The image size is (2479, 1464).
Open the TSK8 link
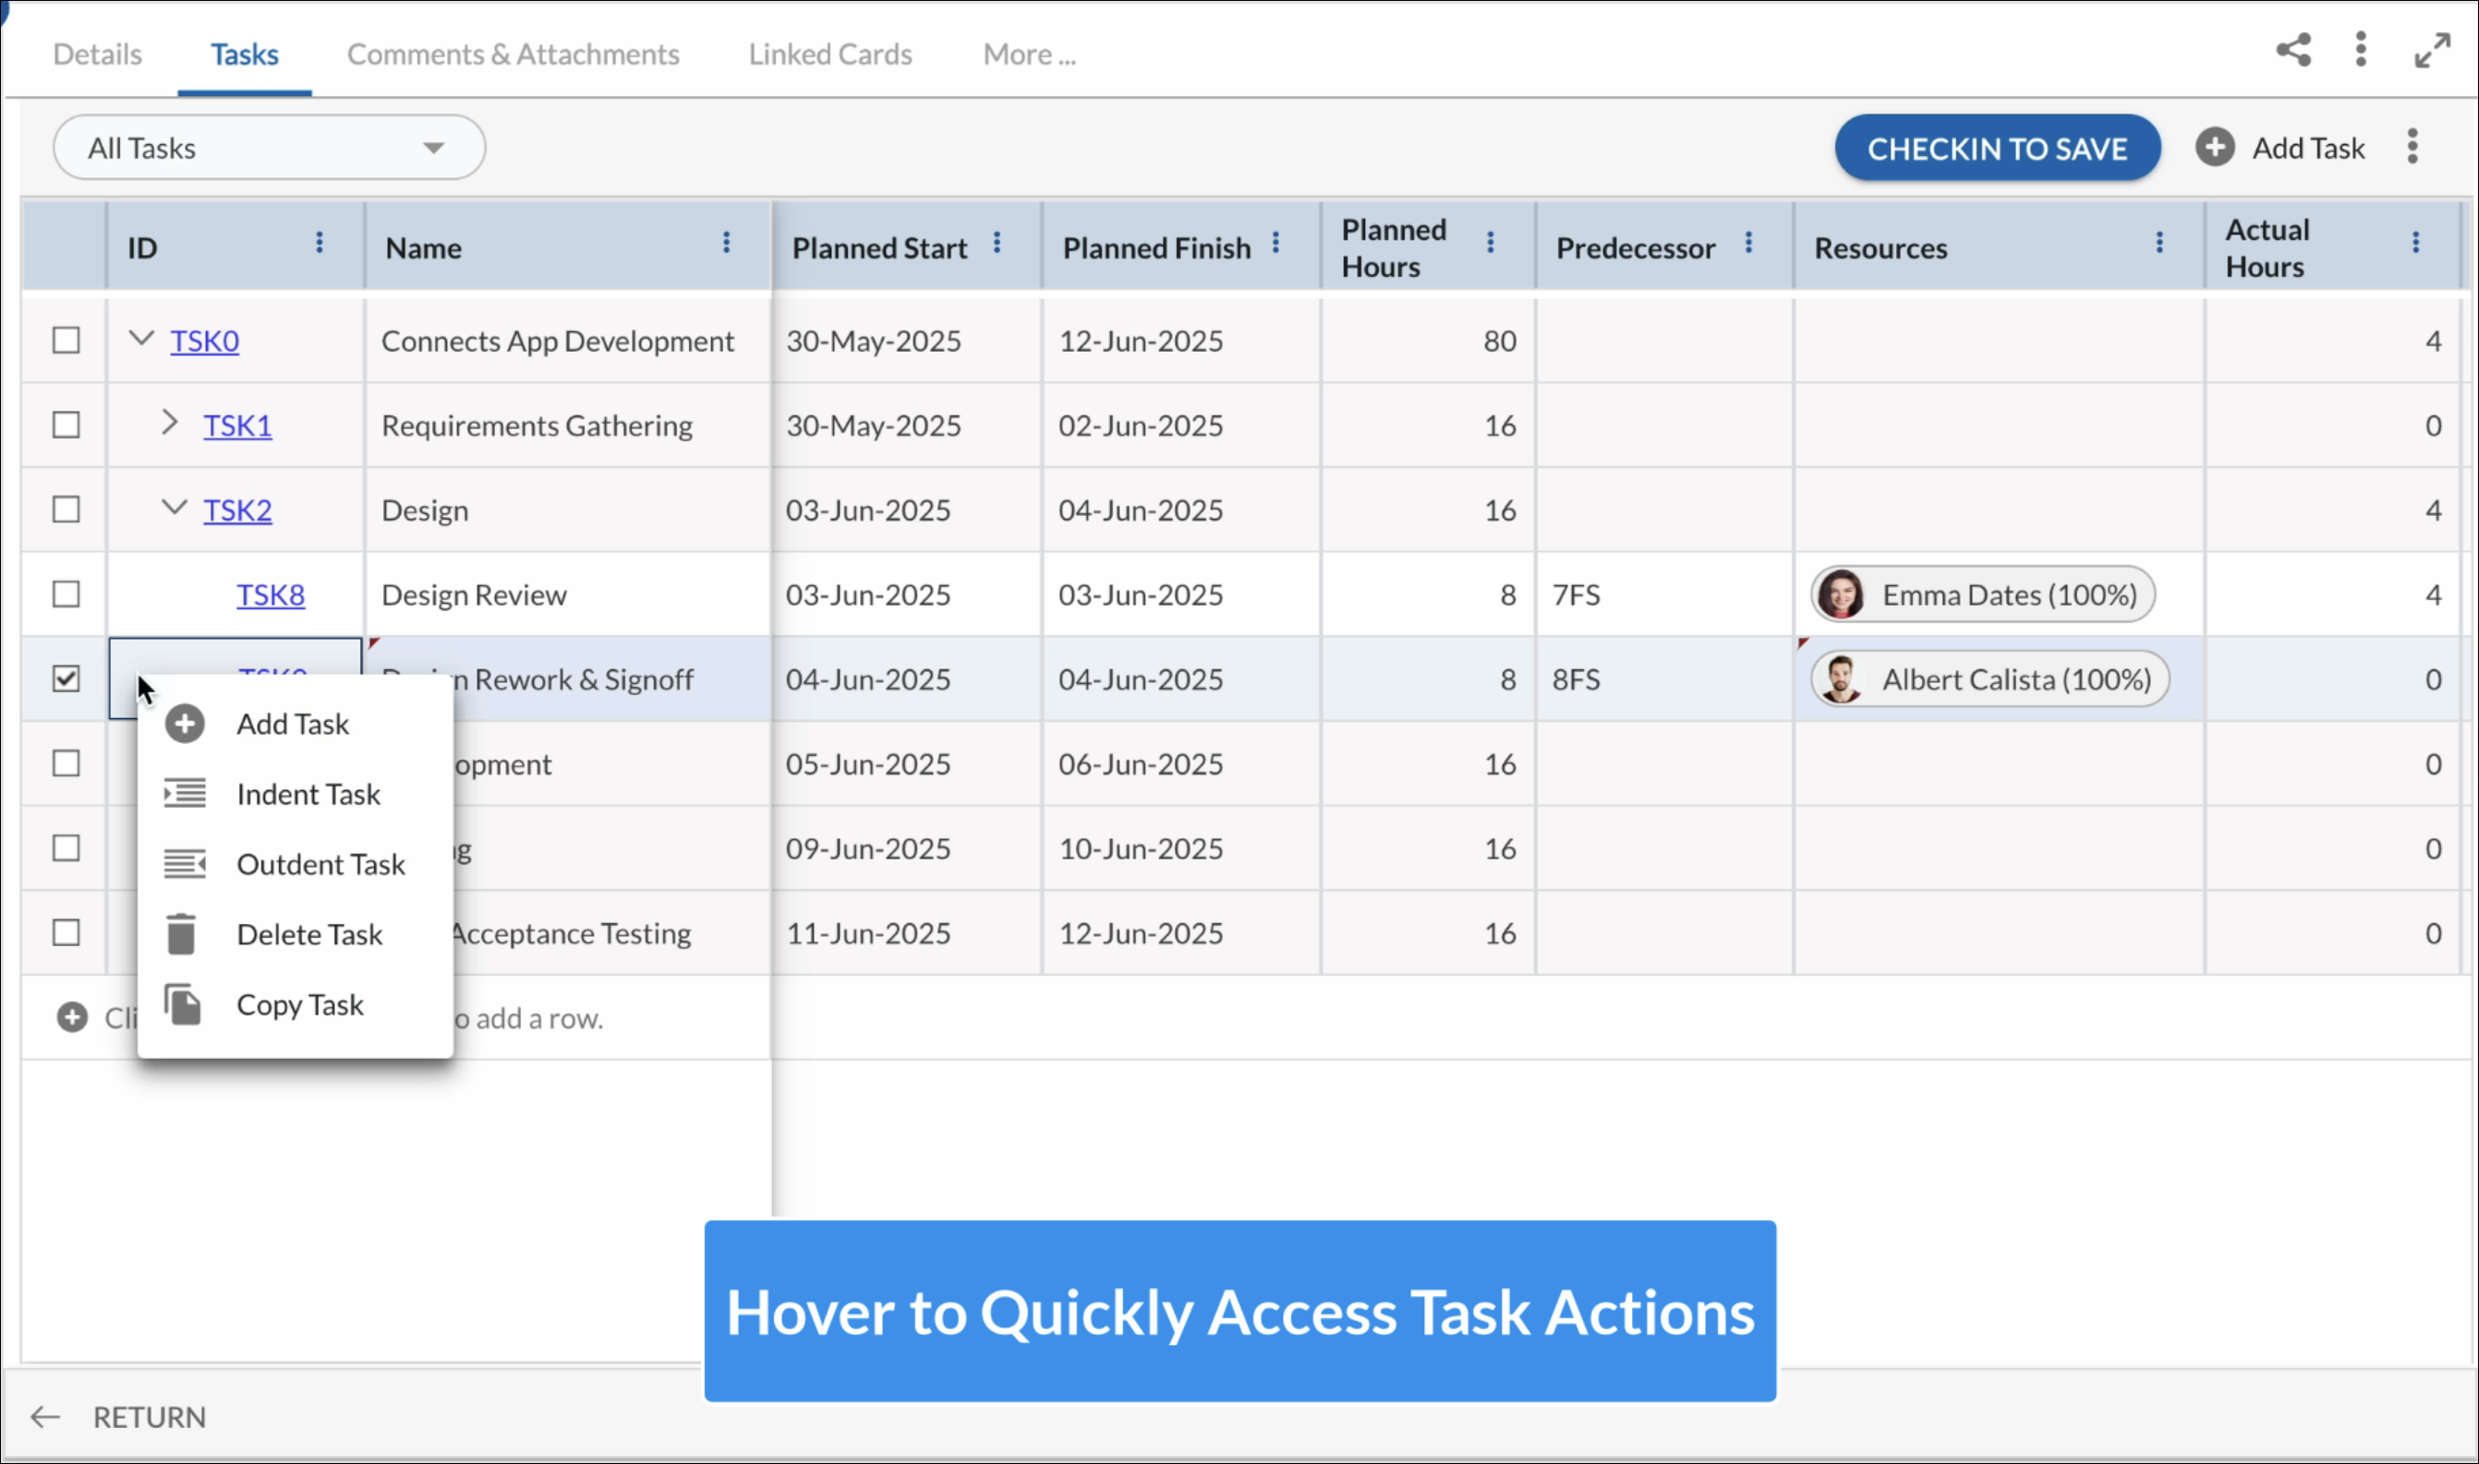click(x=271, y=596)
